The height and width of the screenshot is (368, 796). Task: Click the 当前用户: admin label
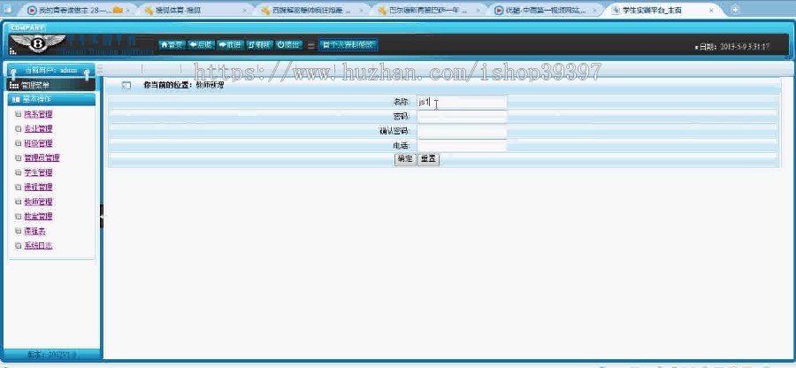click(x=50, y=71)
